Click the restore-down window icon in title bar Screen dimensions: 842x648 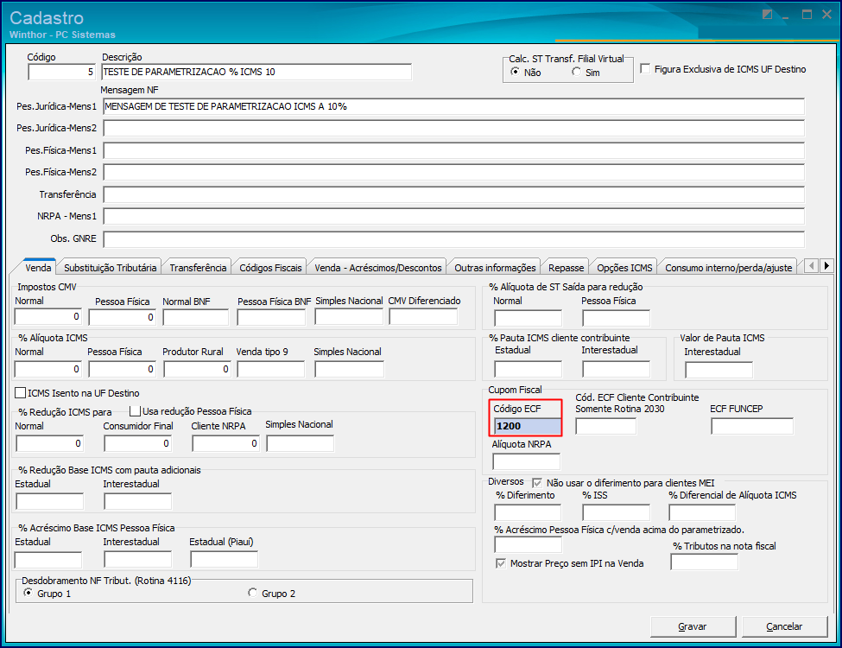768,15
